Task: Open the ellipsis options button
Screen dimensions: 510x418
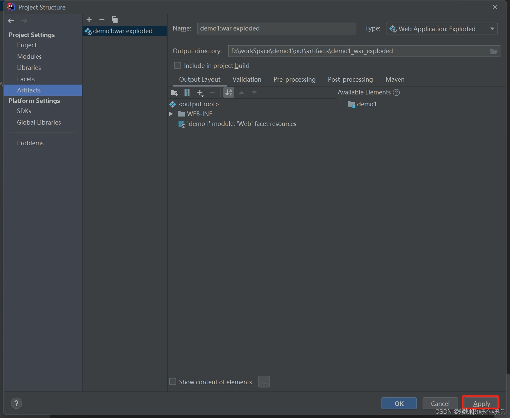Action: pyautogui.click(x=264, y=382)
